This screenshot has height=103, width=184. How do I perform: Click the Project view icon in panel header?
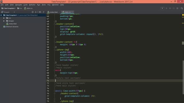[x=2, y=12]
